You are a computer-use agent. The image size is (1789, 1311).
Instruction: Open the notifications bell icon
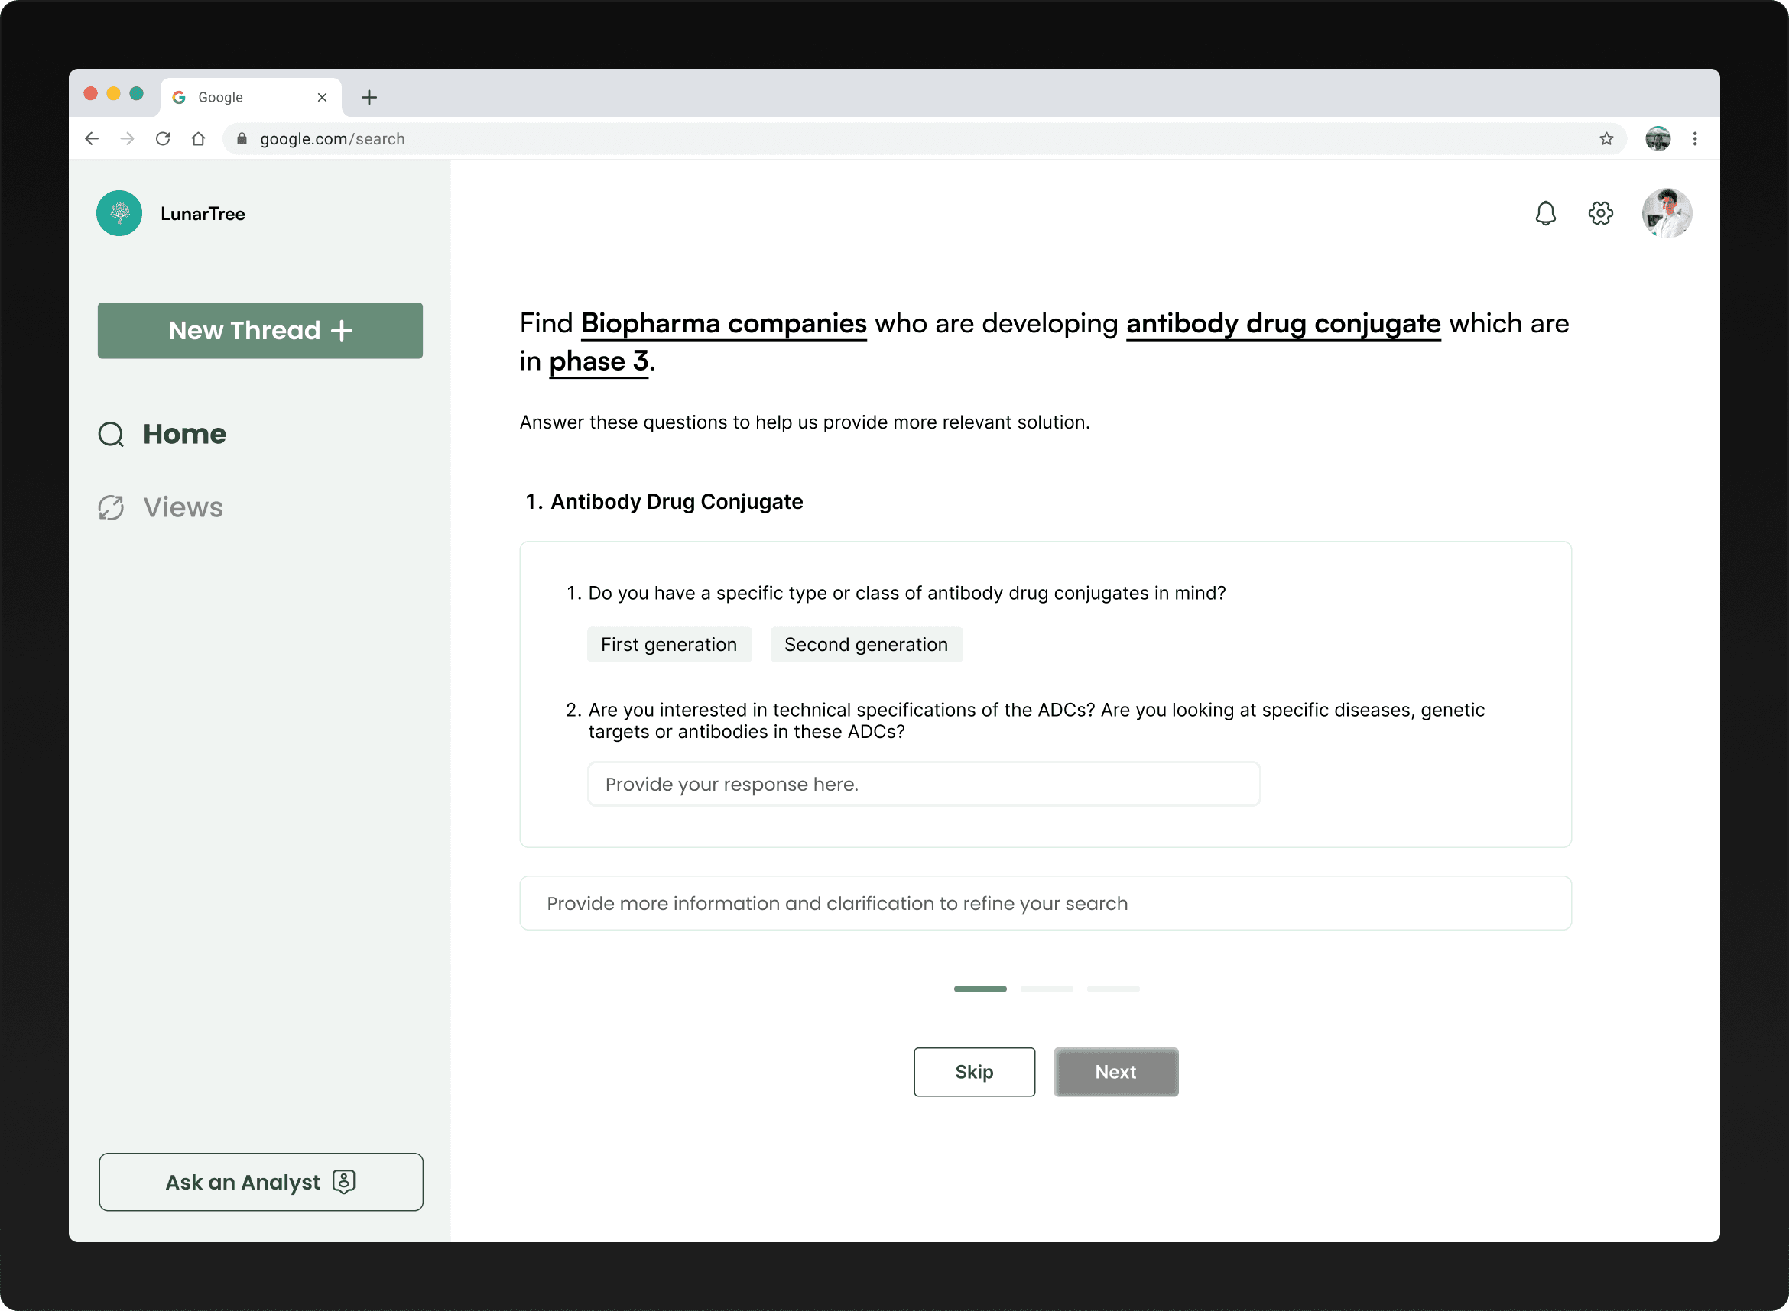(x=1544, y=213)
